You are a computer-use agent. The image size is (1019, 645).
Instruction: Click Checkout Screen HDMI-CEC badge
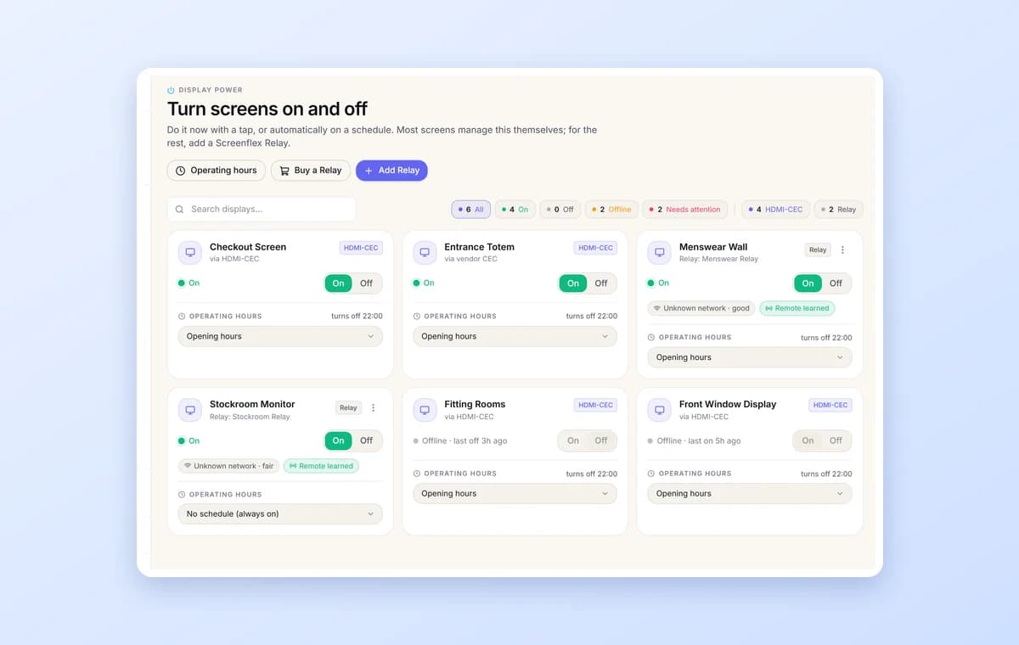click(361, 248)
